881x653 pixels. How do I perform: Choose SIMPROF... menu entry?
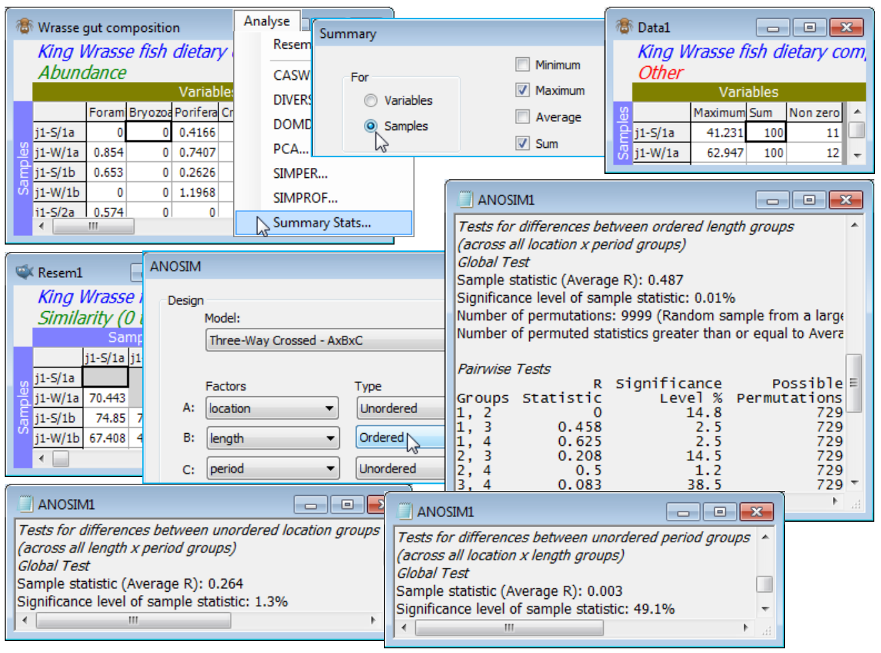coord(305,198)
